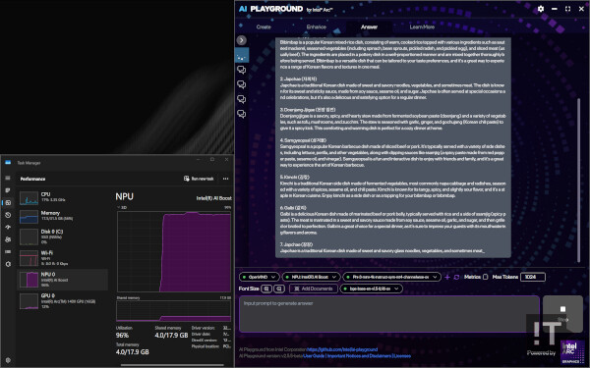Click the Performance heading in Task Manager
This screenshot has width=590, height=368.
click(x=32, y=179)
